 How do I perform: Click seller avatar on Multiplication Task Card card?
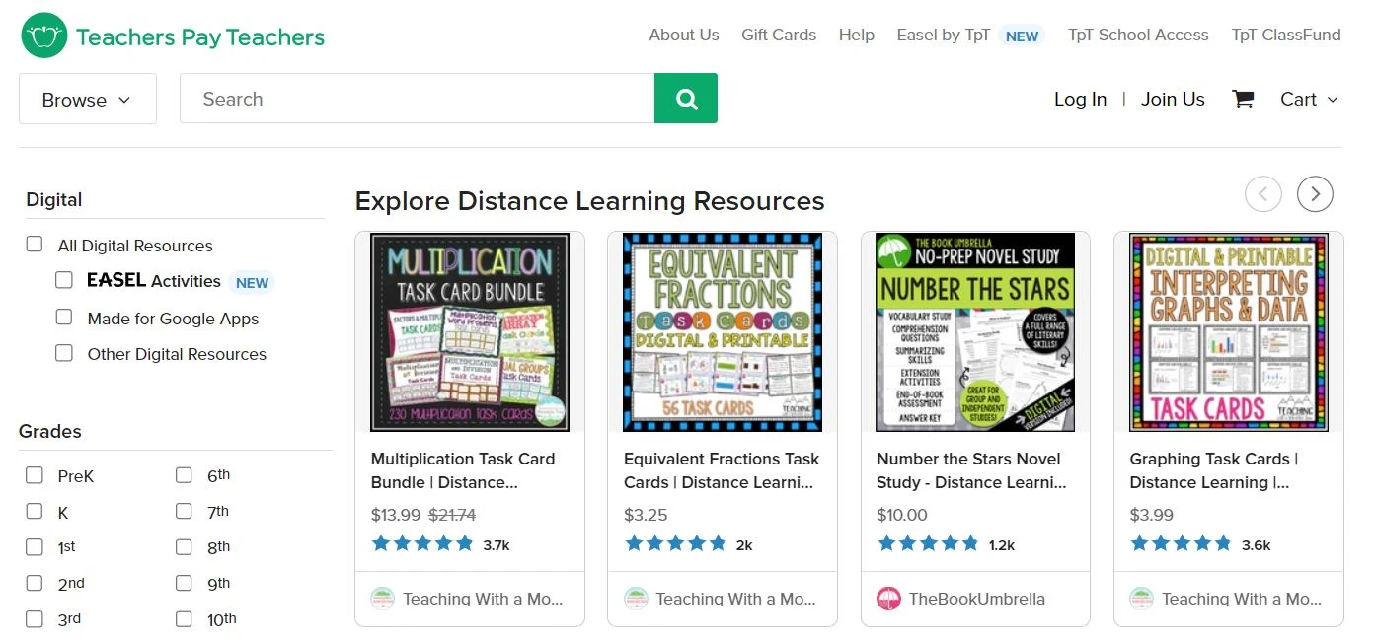[382, 599]
